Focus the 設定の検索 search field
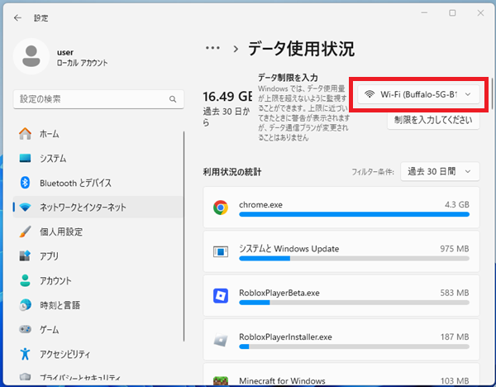496x387 pixels. pos(98,99)
